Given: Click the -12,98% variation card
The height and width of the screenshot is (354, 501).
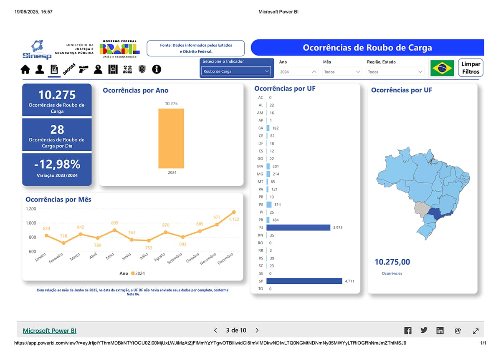Looking at the screenshot, I should pos(57,169).
